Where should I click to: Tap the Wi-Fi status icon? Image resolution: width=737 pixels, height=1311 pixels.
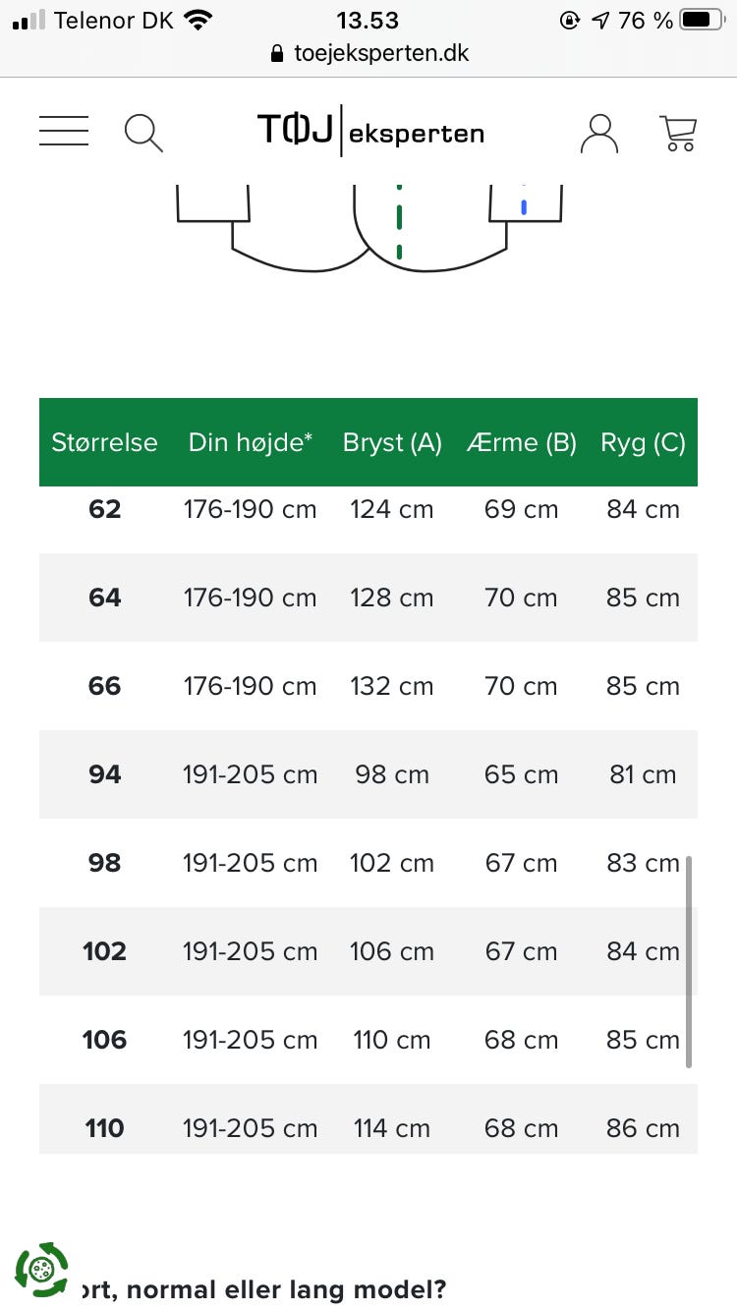pyautogui.click(x=198, y=20)
